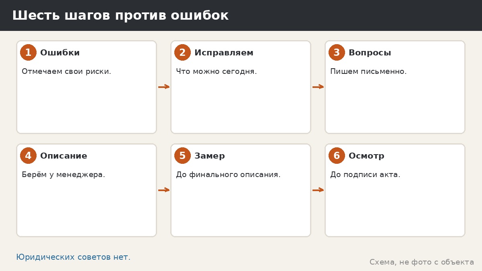Select the heading «Осмотр»

366,156
